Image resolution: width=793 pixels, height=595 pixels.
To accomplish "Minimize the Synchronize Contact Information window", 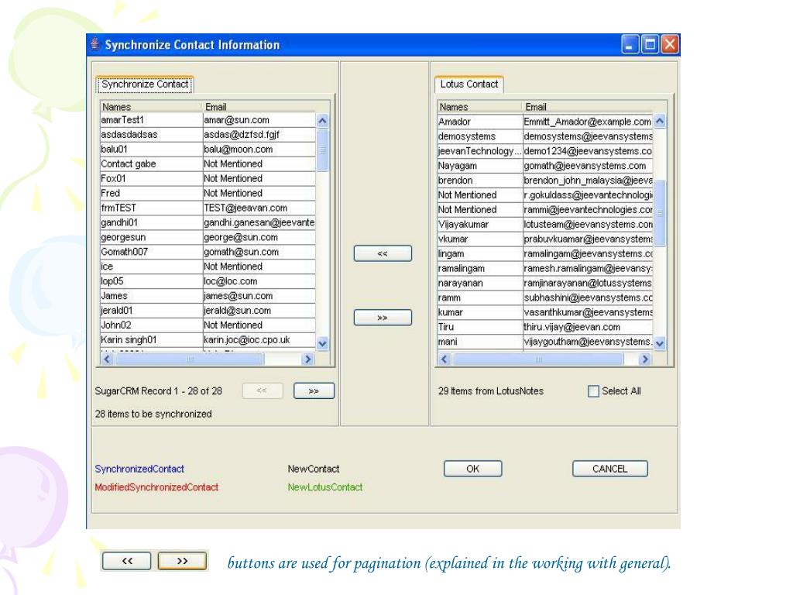I will tap(630, 44).
